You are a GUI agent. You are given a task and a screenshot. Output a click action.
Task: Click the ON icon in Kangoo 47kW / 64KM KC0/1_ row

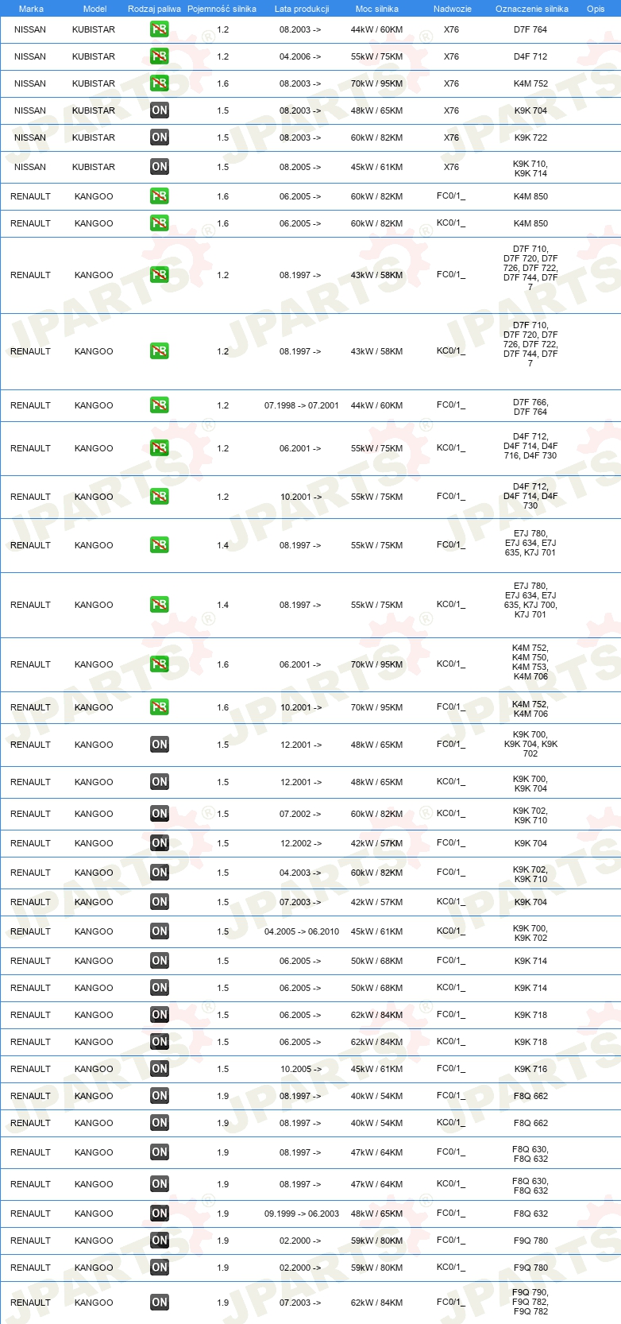[159, 1184]
